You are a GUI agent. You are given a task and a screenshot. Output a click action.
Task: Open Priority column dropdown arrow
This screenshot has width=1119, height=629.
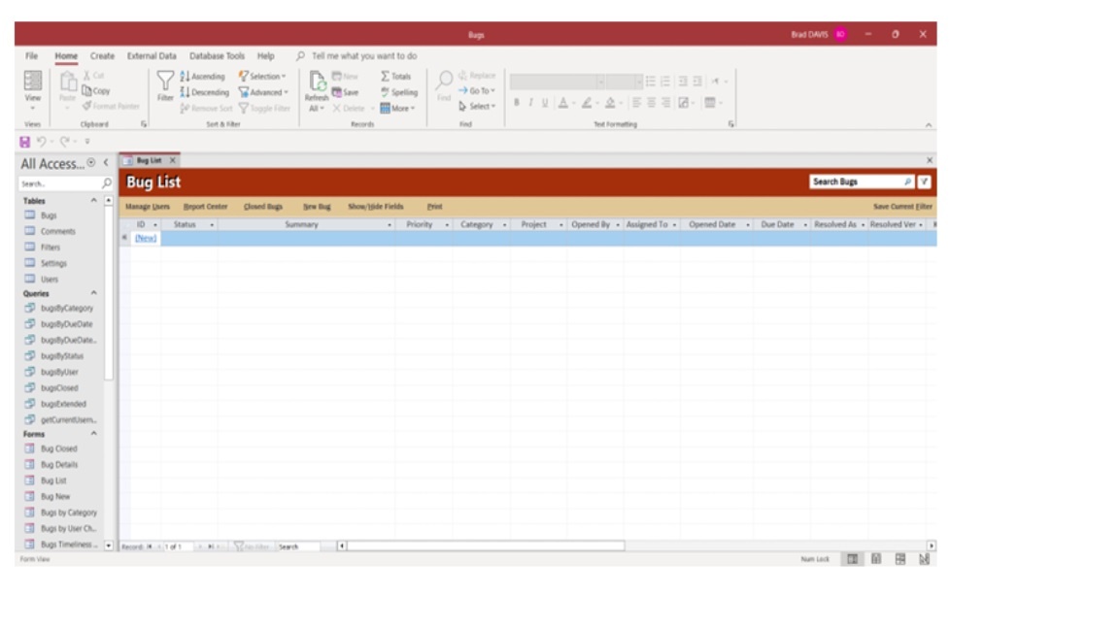pos(448,224)
